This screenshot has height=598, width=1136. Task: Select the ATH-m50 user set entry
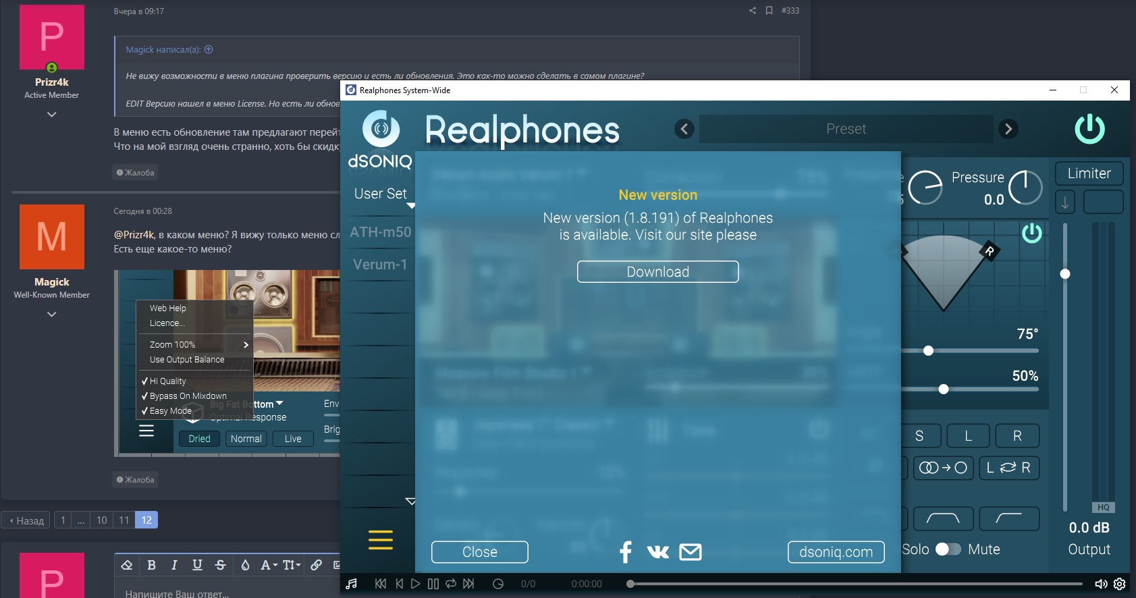pyautogui.click(x=381, y=232)
